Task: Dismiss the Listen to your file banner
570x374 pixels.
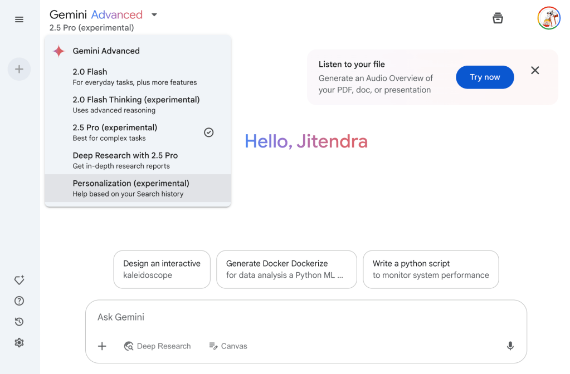Action: [x=535, y=70]
